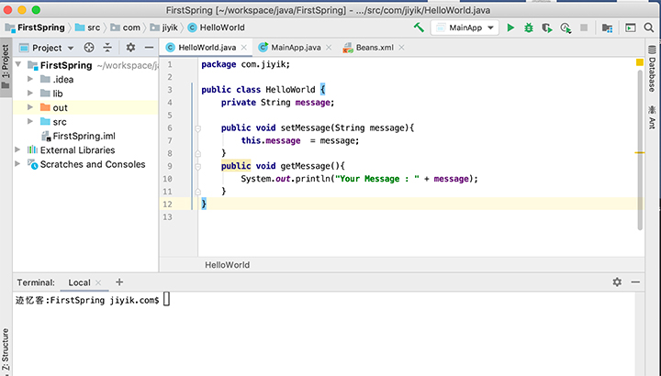This screenshot has width=661, height=376.
Task: Open Project panel gear settings
Action: pos(130,48)
